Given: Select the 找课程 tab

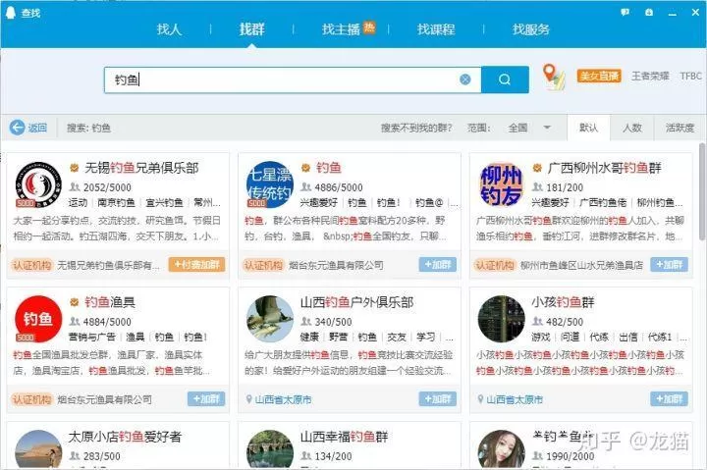Looking at the screenshot, I should tap(433, 29).
